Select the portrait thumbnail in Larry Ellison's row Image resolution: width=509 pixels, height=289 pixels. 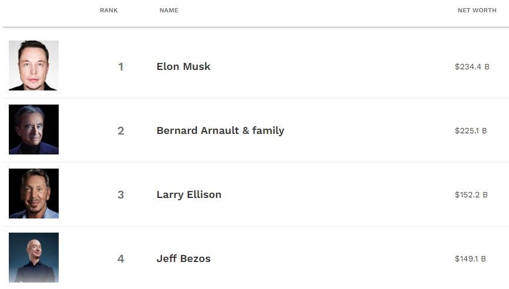(33, 193)
